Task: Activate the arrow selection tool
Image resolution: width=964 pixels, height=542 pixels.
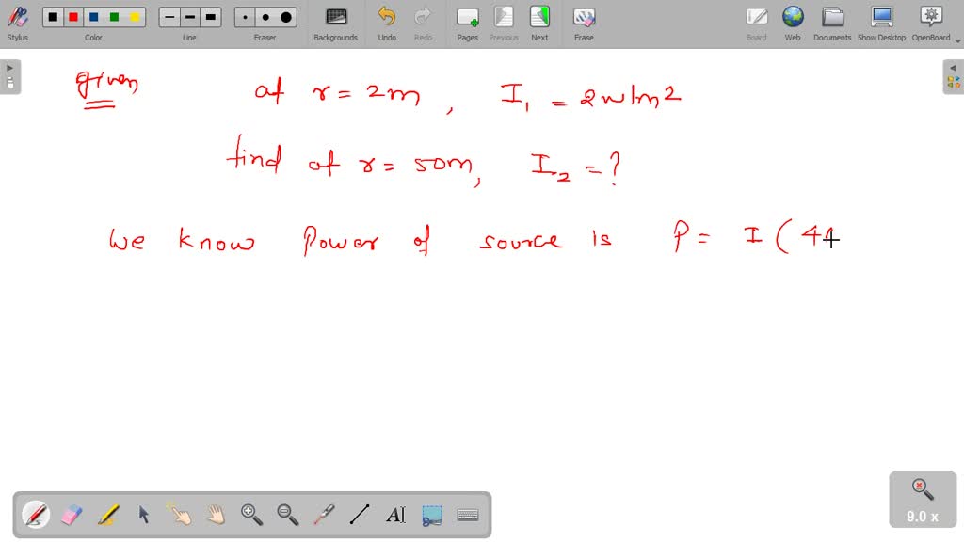Action: pos(144,515)
